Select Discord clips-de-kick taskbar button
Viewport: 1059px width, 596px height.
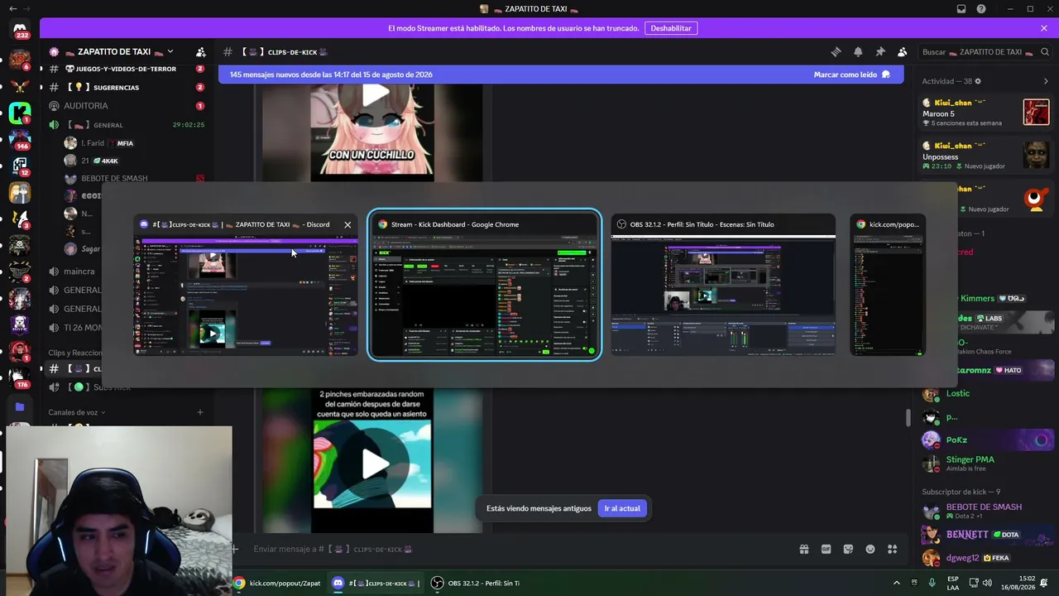(x=376, y=583)
